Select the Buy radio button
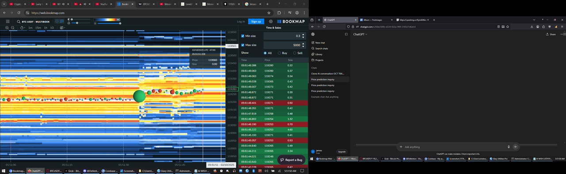 pyautogui.click(x=280, y=53)
